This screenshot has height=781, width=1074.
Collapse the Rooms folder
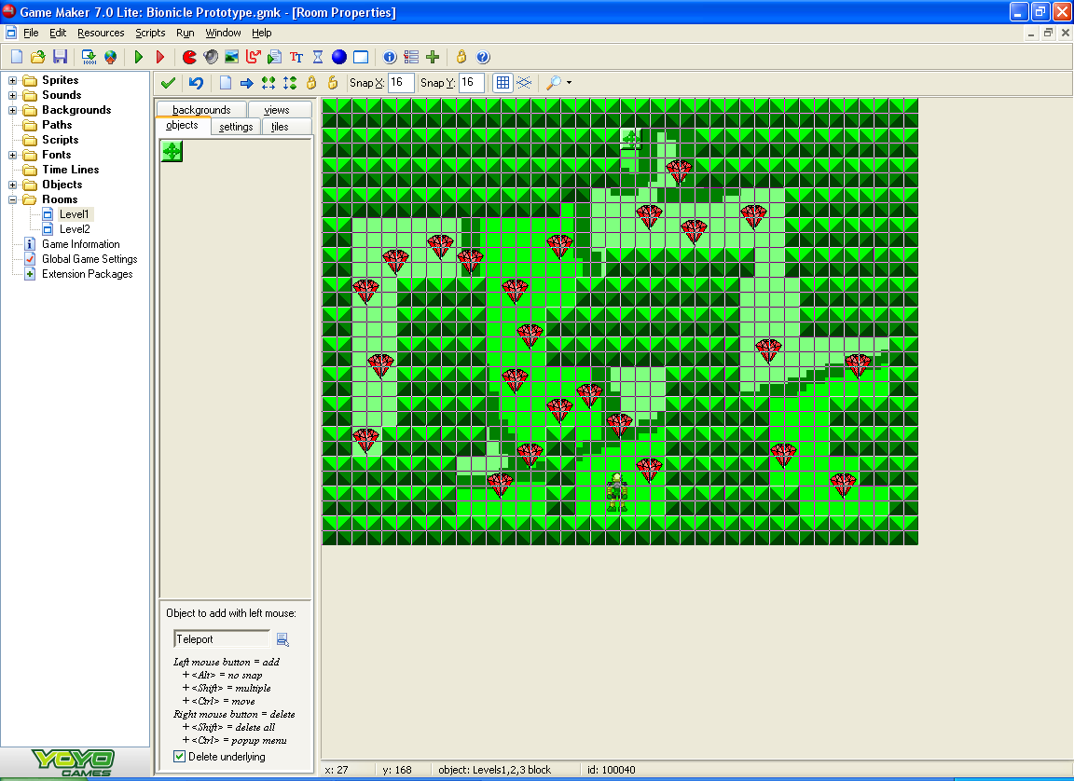(13, 199)
